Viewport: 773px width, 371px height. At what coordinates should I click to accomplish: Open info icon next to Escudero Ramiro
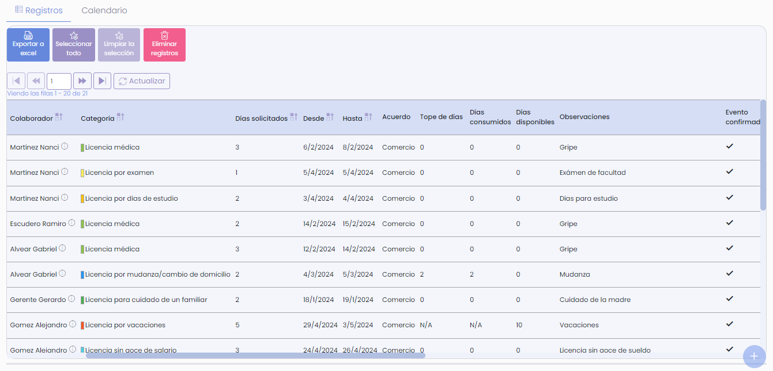pos(71,223)
